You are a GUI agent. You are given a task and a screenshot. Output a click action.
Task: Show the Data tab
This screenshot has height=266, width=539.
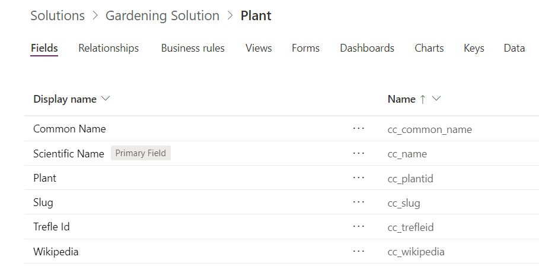pyautogui.click(x=514, y=48)
